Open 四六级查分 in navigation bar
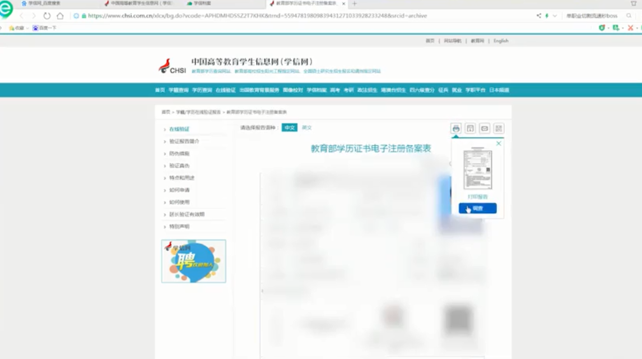642x359 pixels. [x=422, y=90]
